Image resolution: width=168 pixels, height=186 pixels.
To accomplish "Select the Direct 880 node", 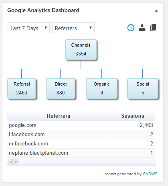I will point(61,88).
